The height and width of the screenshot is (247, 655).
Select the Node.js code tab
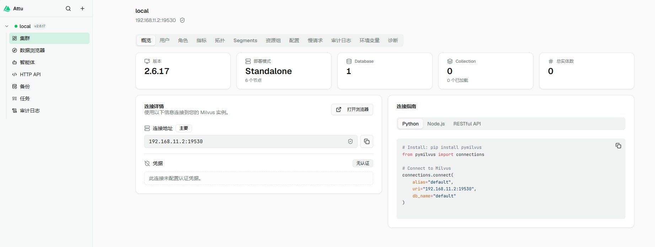[x=436, y=124]
